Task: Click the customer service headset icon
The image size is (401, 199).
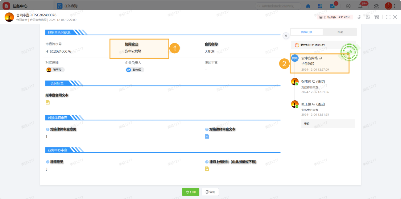Action: pyautogui.click(x=376, y=6)
